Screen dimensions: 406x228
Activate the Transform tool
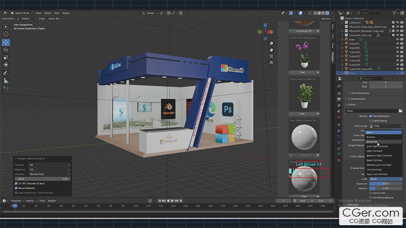tap(6, 65)
